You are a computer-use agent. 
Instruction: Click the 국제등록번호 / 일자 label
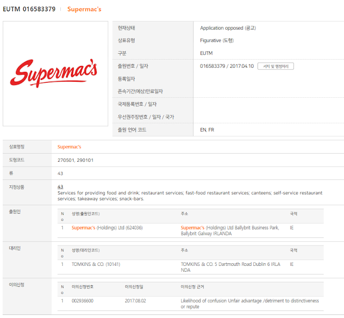[137, 104]
